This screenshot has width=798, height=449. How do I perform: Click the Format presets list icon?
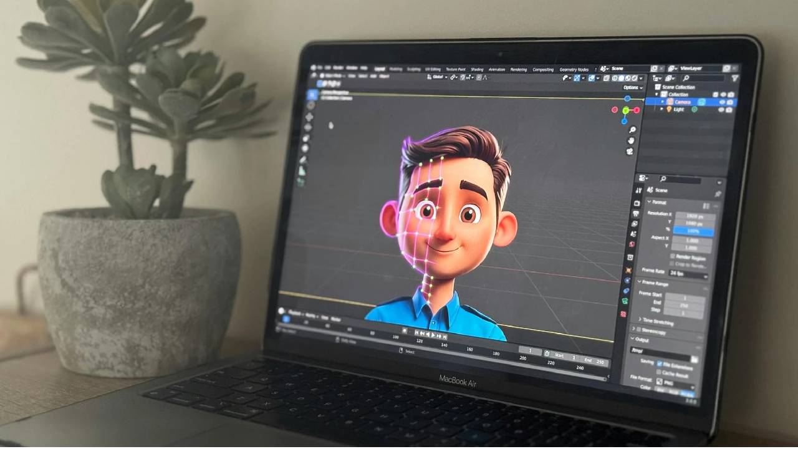[x=706, y=206]
